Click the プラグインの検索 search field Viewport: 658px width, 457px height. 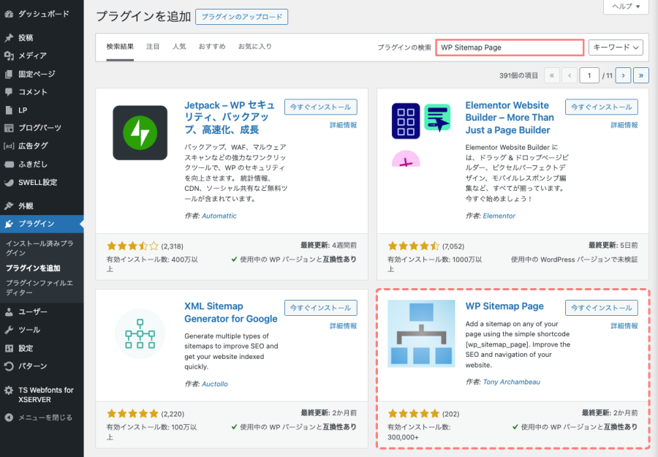(510, 48)
